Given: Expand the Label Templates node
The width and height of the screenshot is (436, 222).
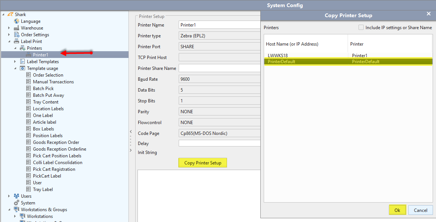Looking at the screenshot, I should point(15,61).
